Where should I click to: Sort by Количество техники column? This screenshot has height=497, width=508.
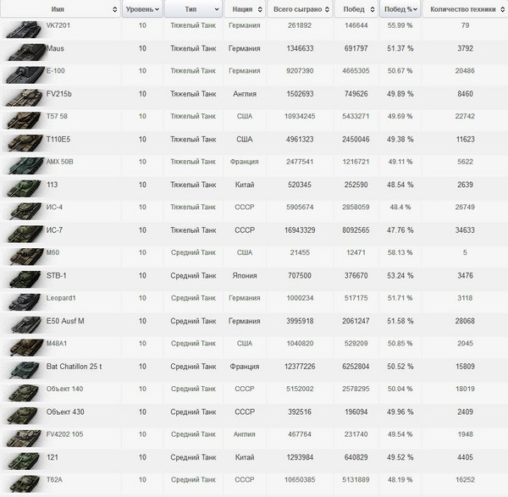click(x=464, y=9)
